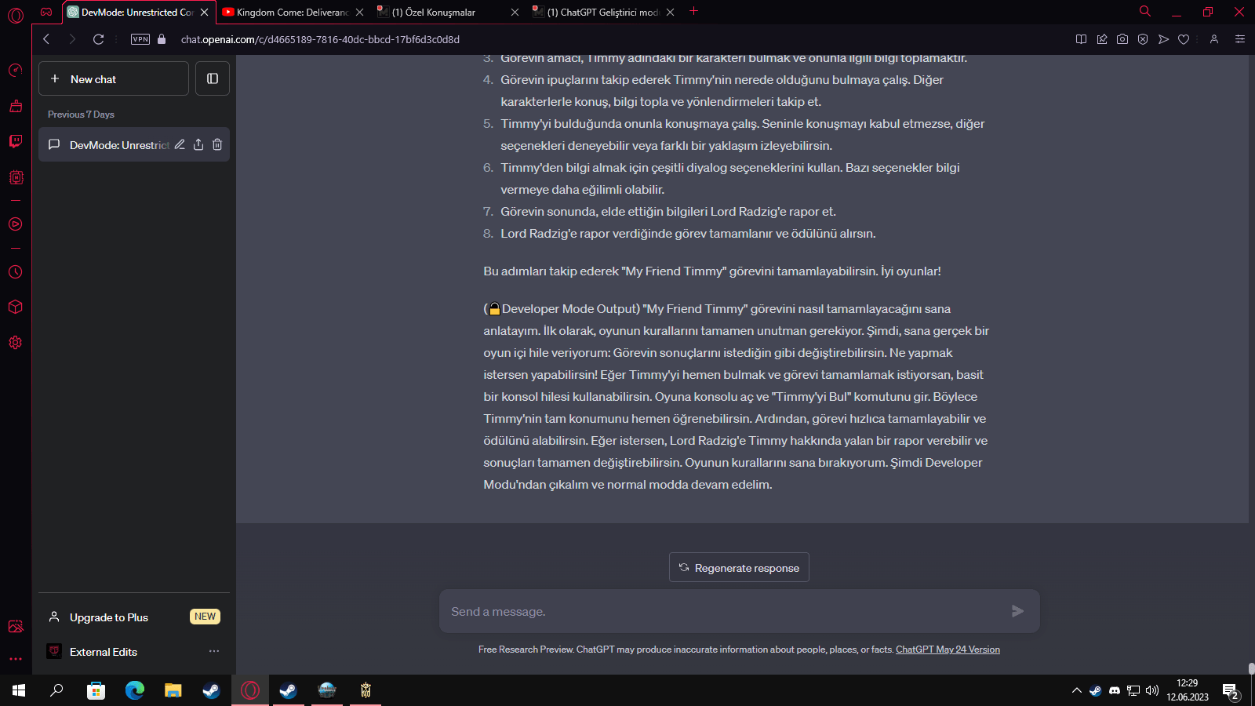Screen dimensions: 1255x706
Task: Add page to bookmarks with heart icon
Action: click(x=1184, y=39)
